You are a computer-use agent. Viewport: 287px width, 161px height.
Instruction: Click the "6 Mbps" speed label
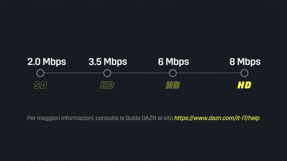[x=173, y=62]
